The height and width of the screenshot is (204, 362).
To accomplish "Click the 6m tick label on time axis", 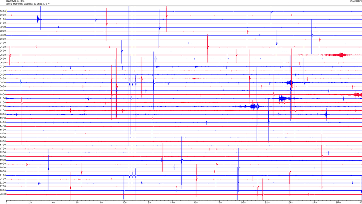I will pyautogui.click(x=78, y=202).
